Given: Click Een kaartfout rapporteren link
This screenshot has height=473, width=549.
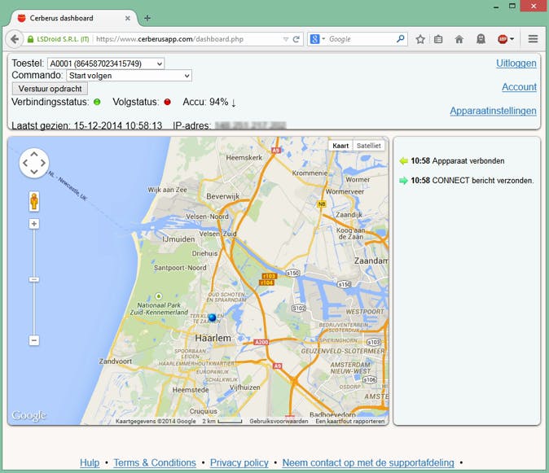Looking at the screenshot, I should 349,421.
